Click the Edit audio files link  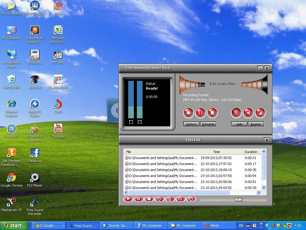pyautogui.click(x=223, y=84)
